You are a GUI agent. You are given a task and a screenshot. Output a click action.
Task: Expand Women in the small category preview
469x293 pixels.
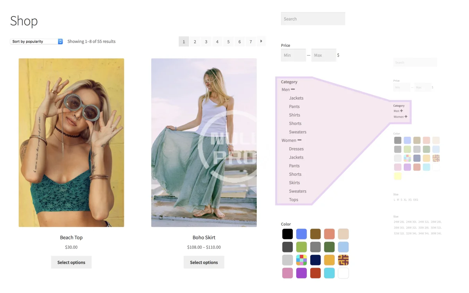pos(406,117)
